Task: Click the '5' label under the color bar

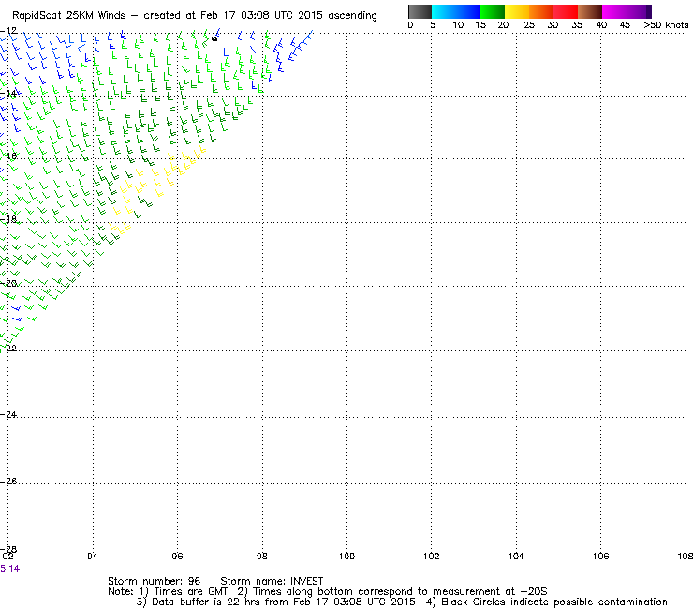Action: point(433,25)
